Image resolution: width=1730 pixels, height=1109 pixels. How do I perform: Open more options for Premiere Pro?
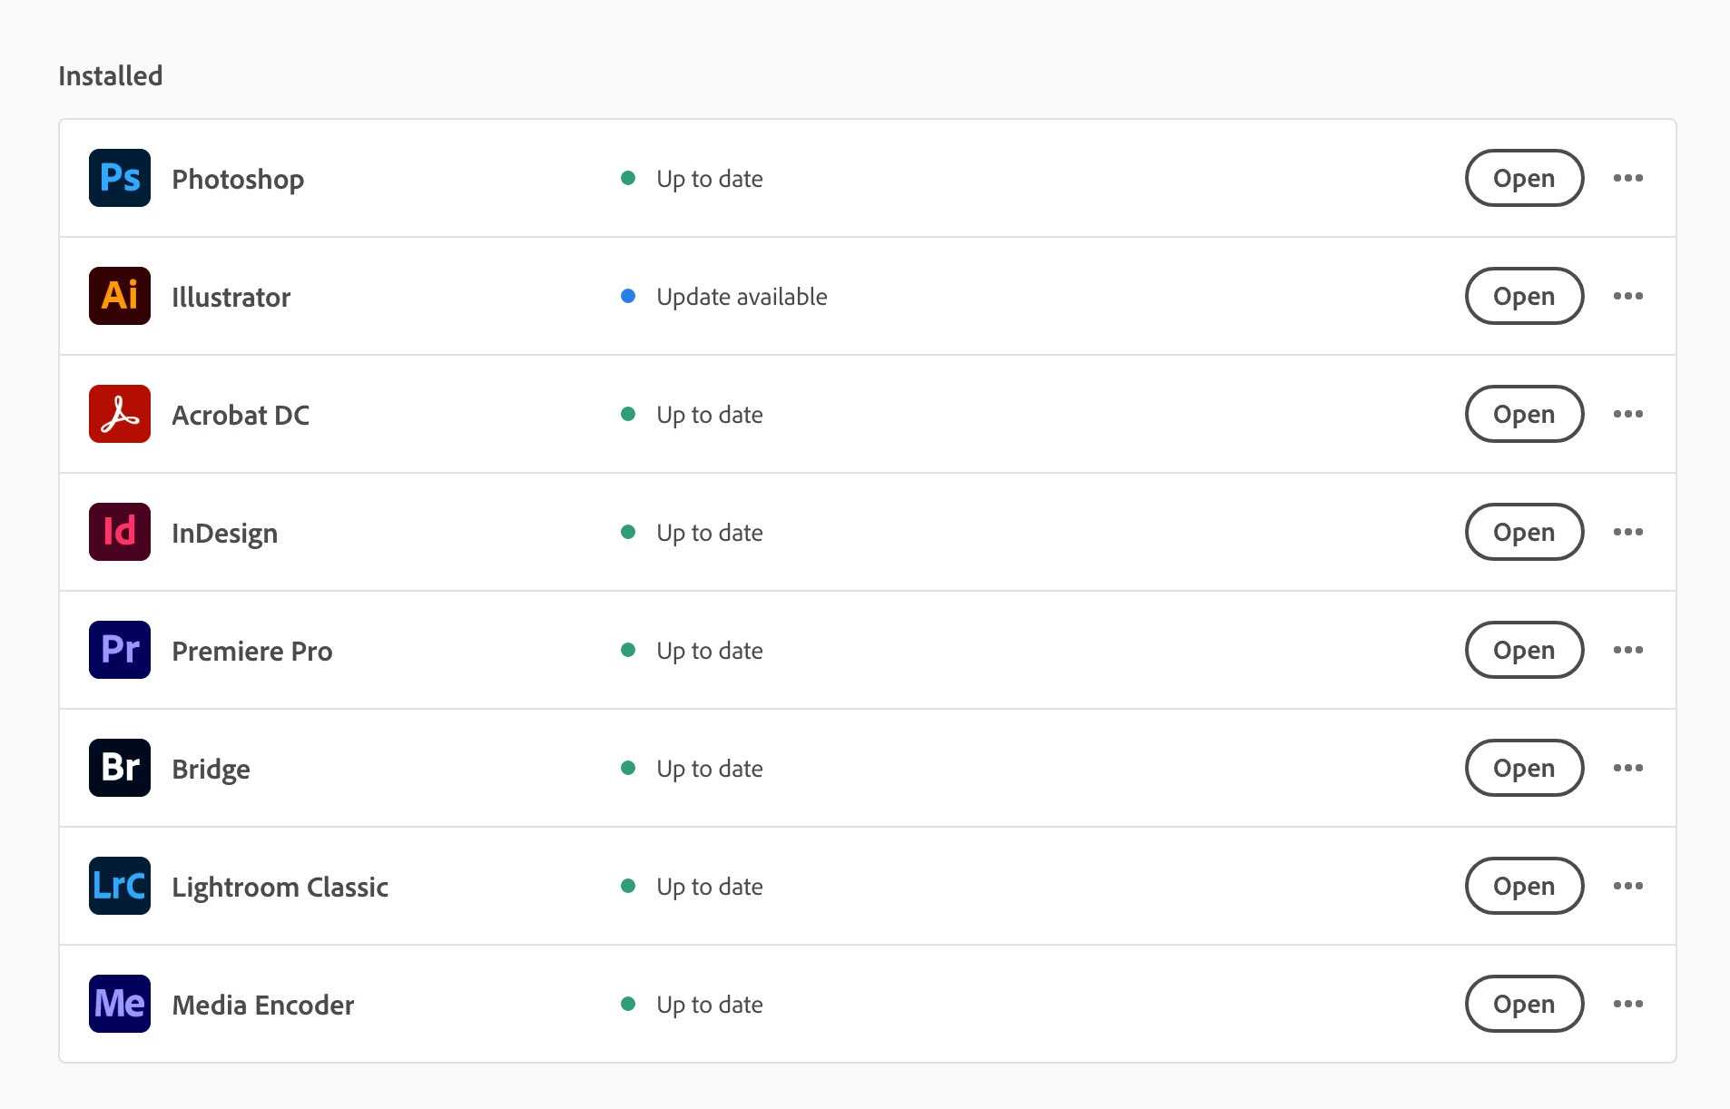[1628, 650]
